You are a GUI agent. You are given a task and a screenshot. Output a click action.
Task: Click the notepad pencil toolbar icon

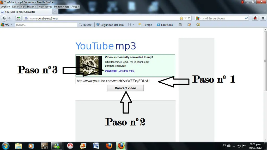point(189,25)
